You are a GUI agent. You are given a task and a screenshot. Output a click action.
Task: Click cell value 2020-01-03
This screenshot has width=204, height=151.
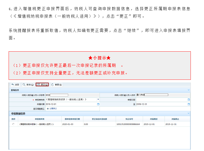click(68, 124)
